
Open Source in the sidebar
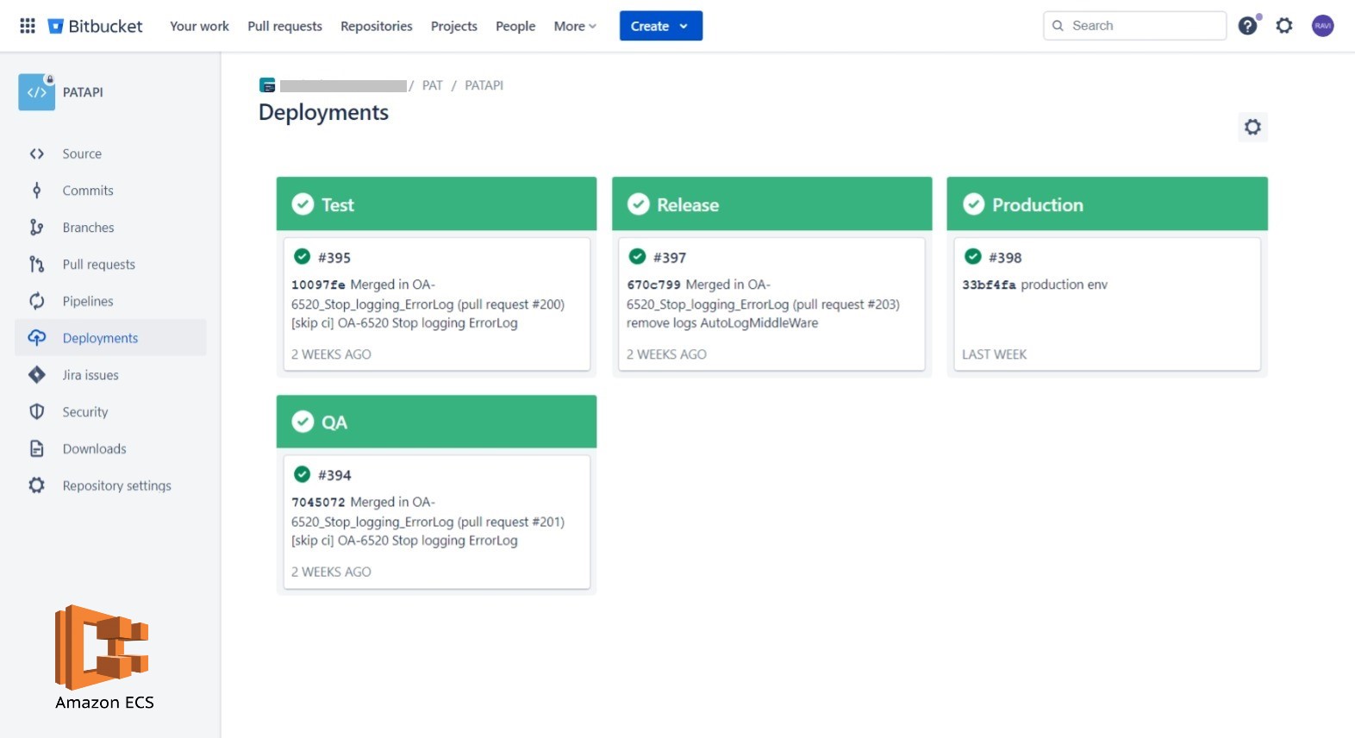82,153
